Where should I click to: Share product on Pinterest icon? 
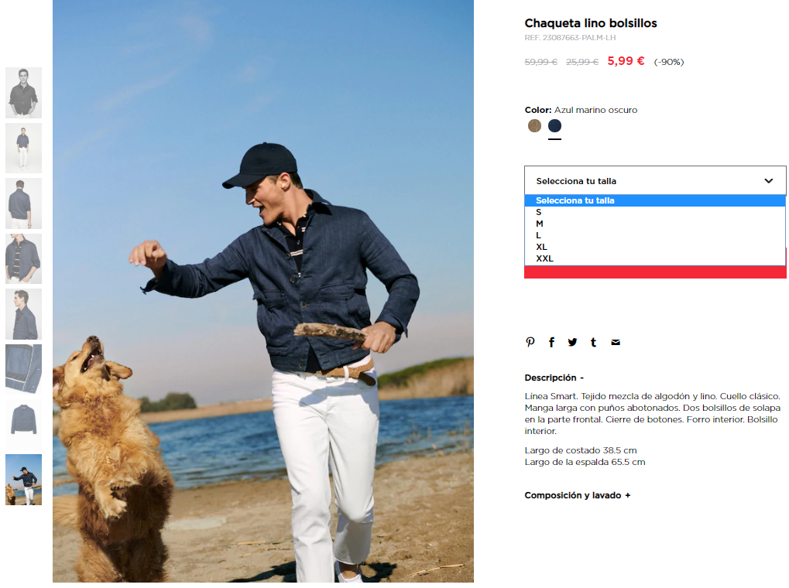click(530, 342)
